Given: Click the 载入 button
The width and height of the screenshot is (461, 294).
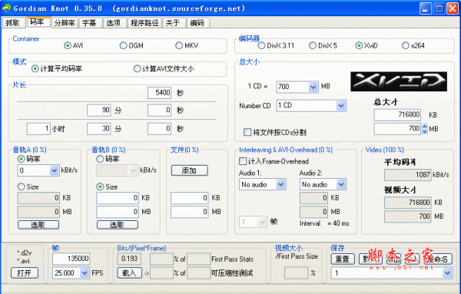Looking at the screenshot, I should [x=129, y=273].
